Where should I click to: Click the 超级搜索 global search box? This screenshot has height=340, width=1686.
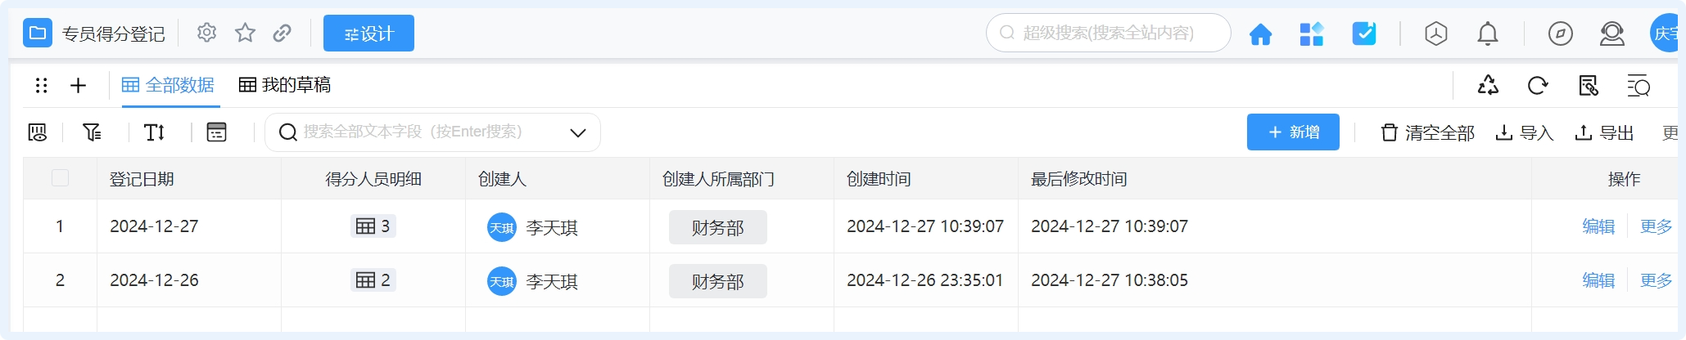click(x=1108, y=33)
